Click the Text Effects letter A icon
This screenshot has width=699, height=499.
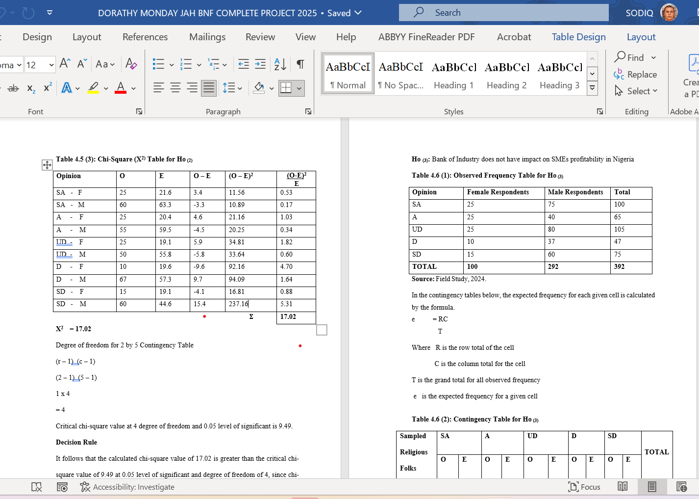click(x=66, y=88)
